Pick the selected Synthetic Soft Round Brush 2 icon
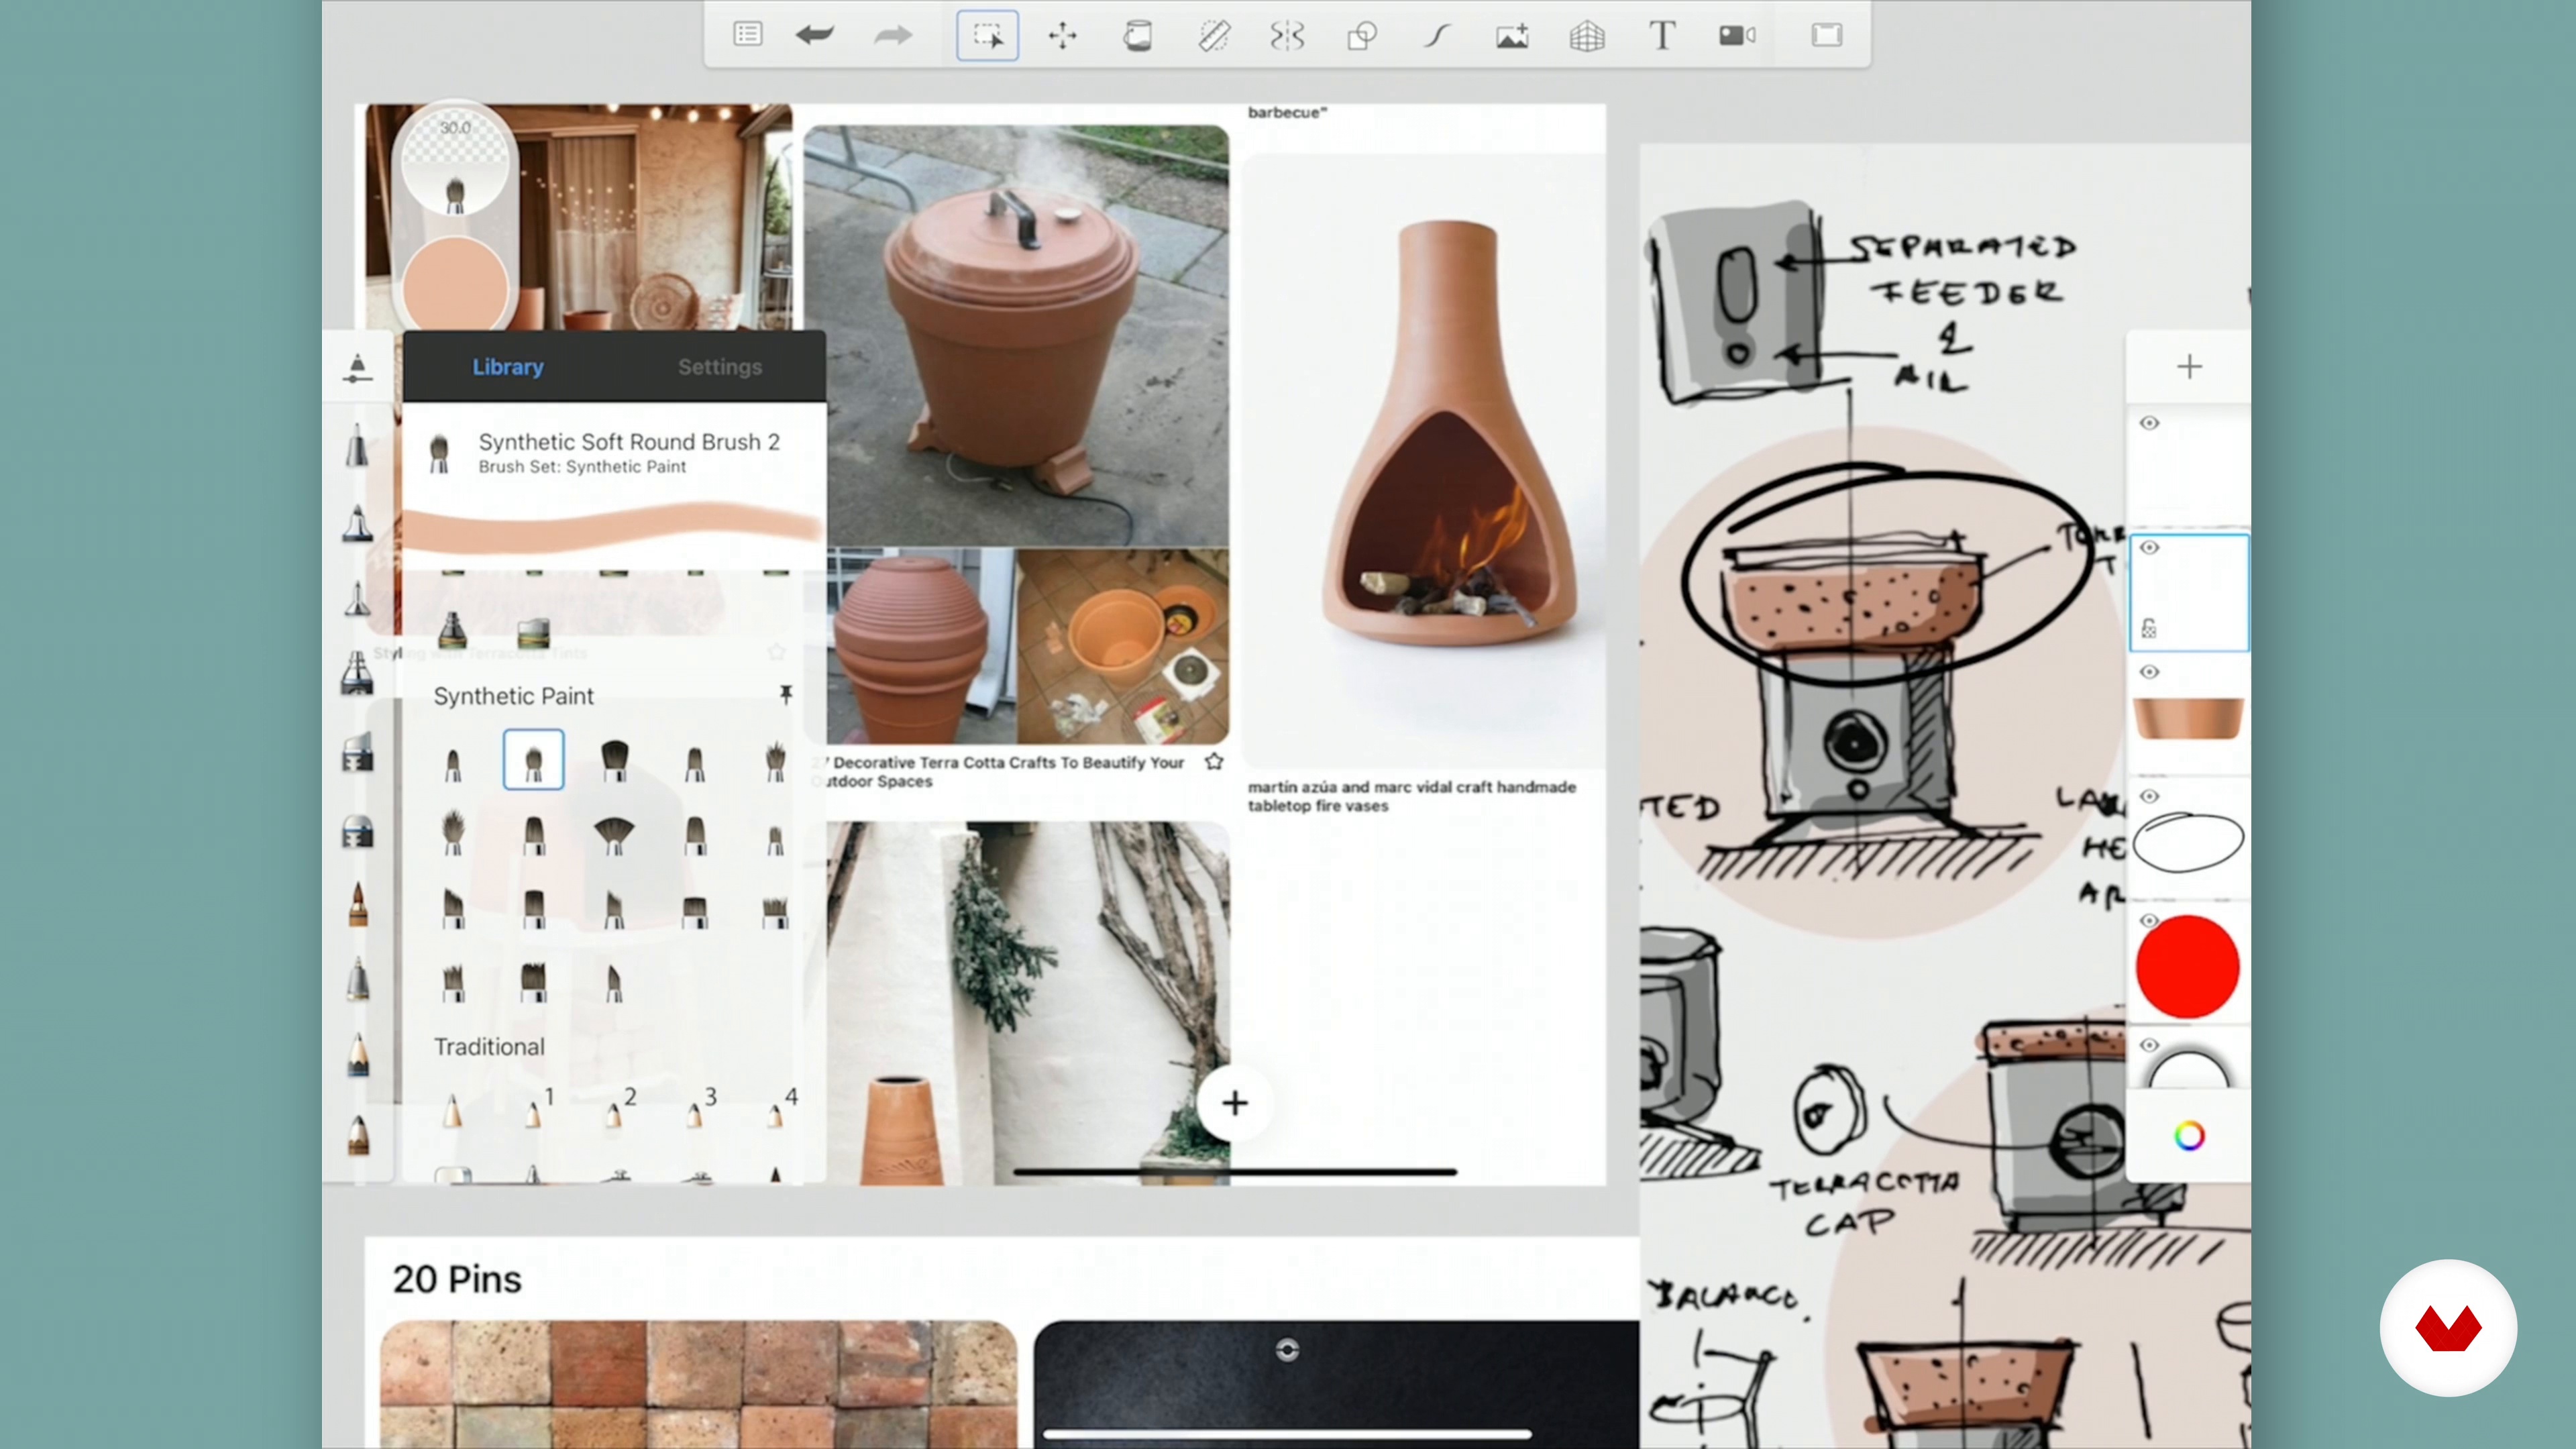The height and width of the screenshot is (1449, 2576). click(x=533, y=760)
